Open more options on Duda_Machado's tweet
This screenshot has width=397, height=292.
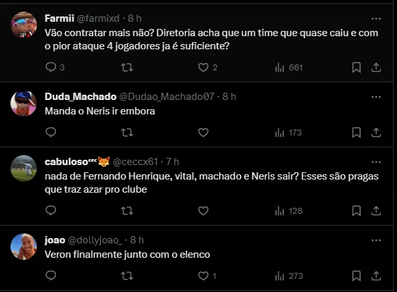pos(376,96)
